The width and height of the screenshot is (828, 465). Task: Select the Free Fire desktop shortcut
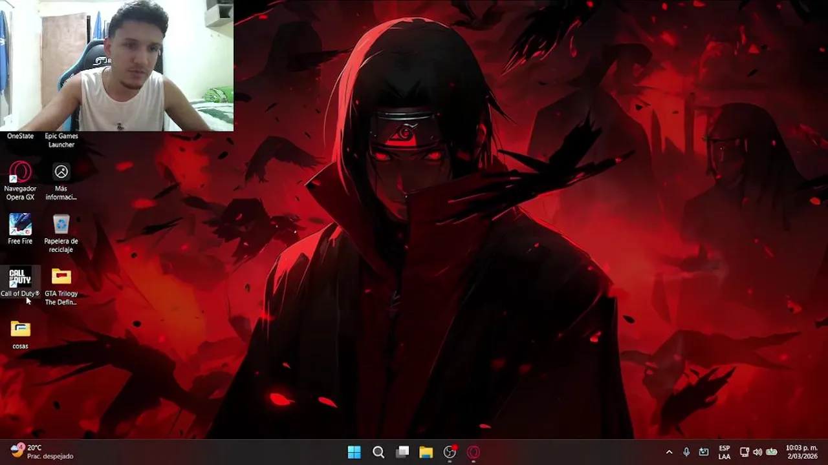coord(20,229)
